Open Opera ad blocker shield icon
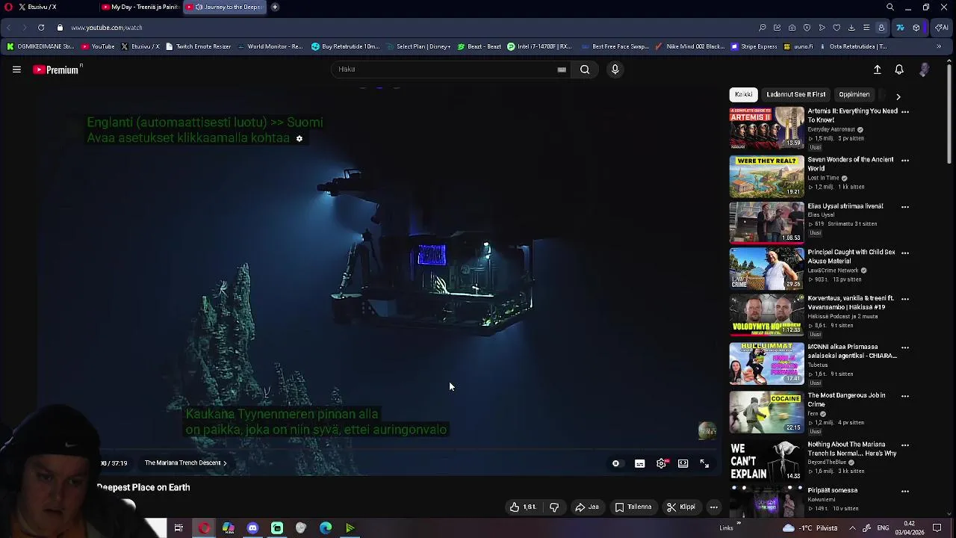 coord(807,28)
